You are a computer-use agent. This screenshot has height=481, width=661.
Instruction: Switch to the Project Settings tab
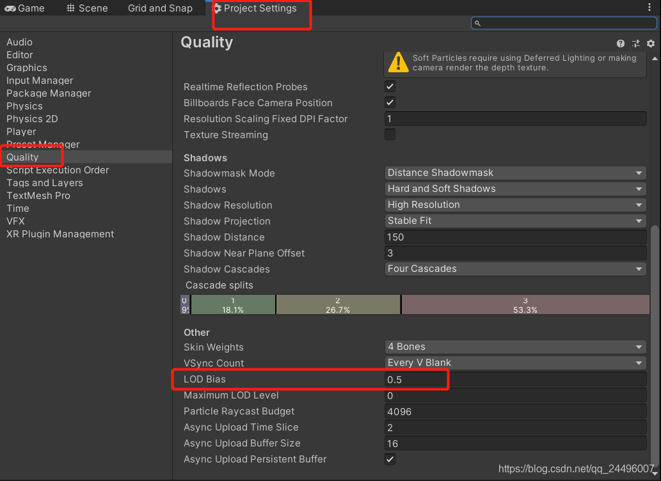pos(261,8)
